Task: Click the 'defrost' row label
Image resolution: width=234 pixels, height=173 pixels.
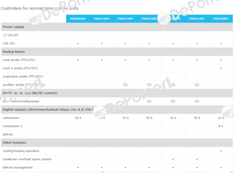Action: [x=8, y=135]
